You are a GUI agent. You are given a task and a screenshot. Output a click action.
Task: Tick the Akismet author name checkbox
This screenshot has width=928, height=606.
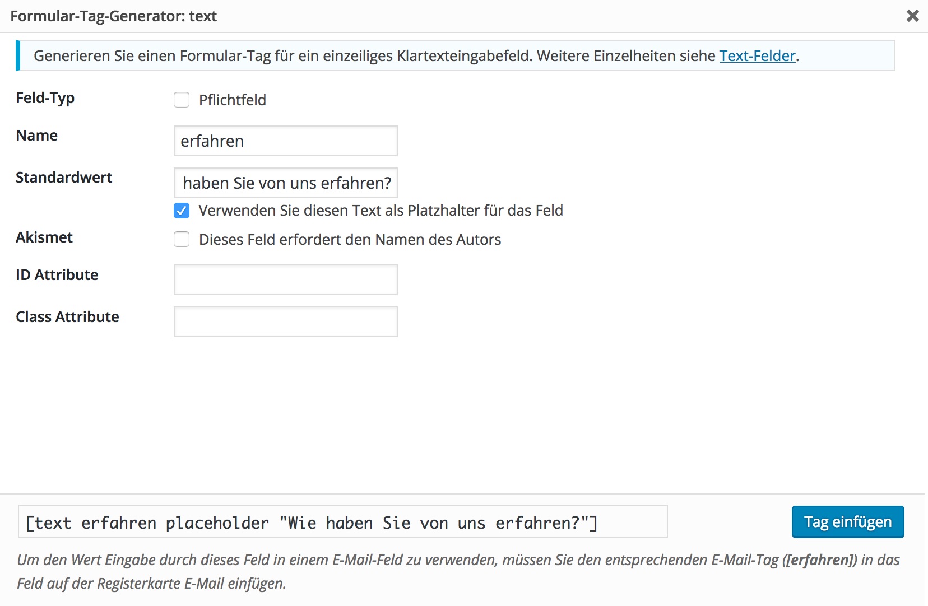pos(182,240)
